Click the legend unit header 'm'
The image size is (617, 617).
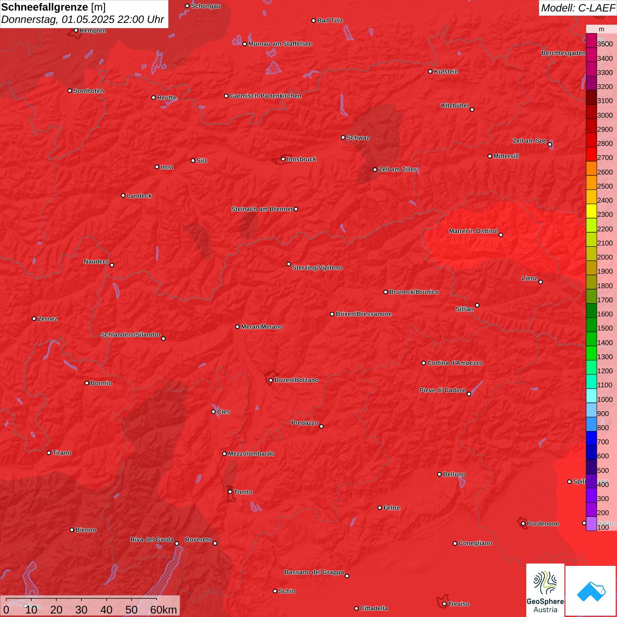602,29
